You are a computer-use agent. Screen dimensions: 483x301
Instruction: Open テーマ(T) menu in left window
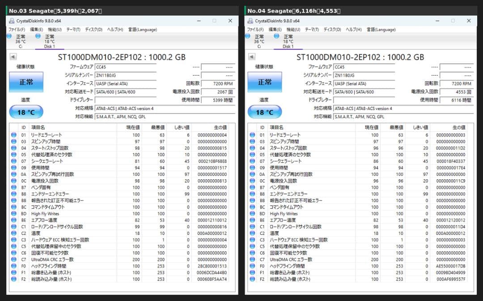click(73, 30)
